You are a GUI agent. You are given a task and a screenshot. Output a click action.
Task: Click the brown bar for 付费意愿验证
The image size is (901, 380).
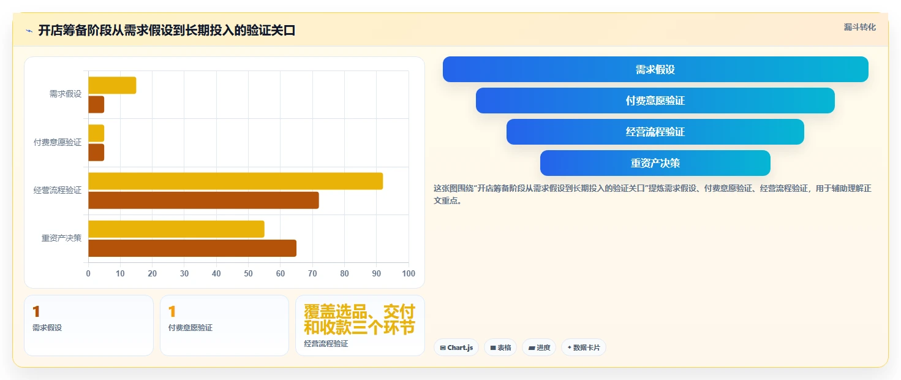(x=96, y=153)
